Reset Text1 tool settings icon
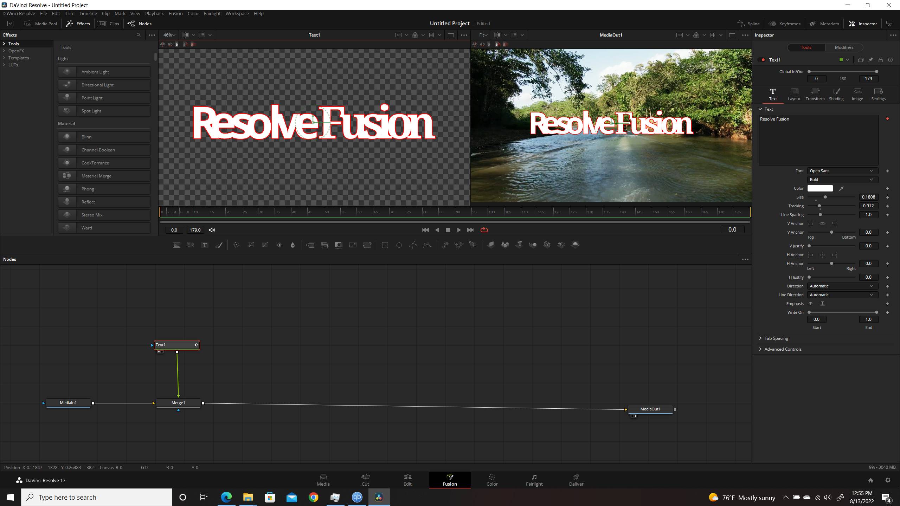Viewport: 900px width, 506px height. point(890,60)
